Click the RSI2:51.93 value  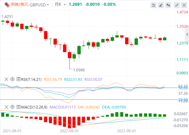73,80
